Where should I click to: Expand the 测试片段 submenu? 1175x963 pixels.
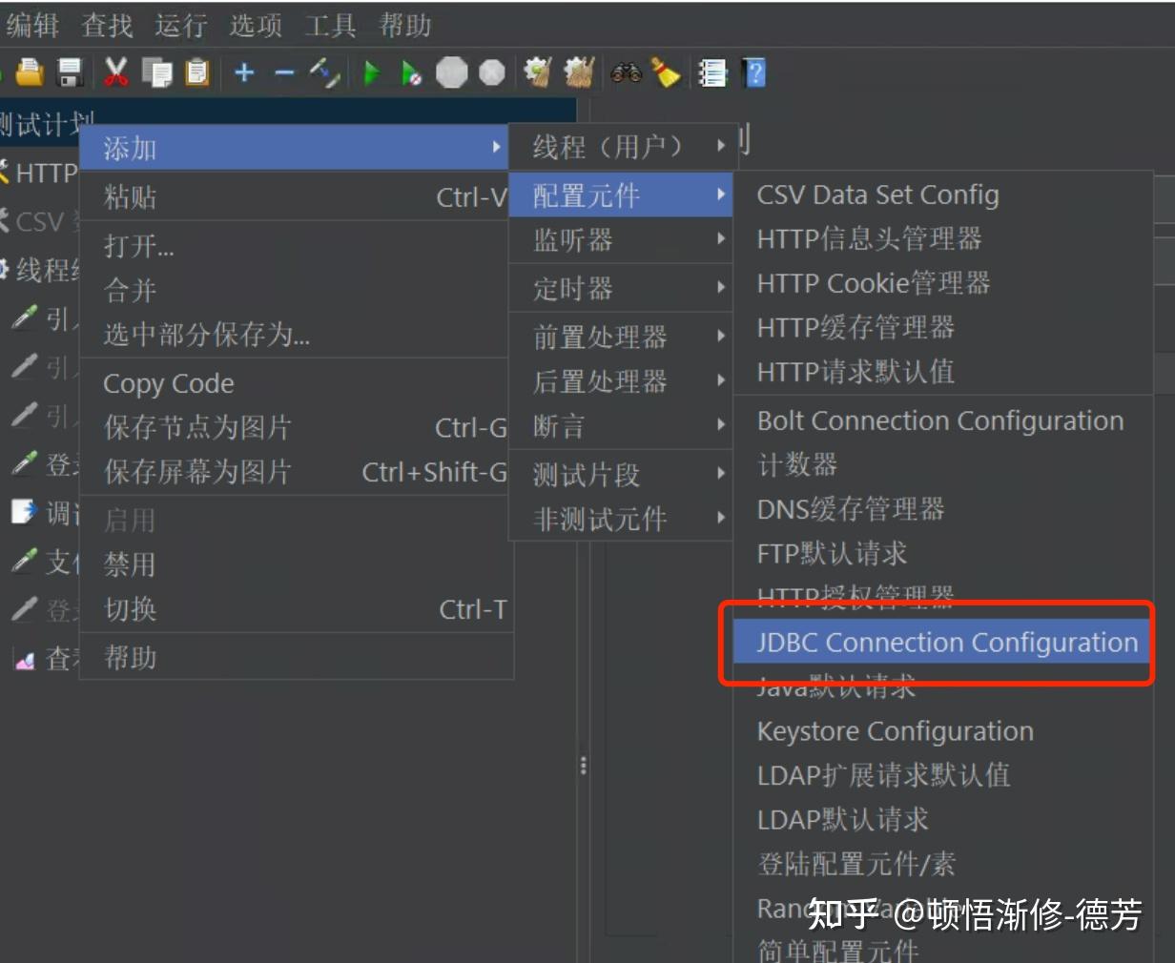click(x=622, y=474)
